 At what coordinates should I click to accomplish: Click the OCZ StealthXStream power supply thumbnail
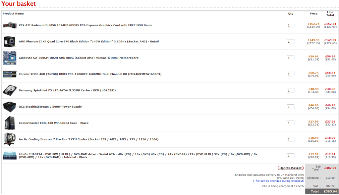(x=10, y=107)
